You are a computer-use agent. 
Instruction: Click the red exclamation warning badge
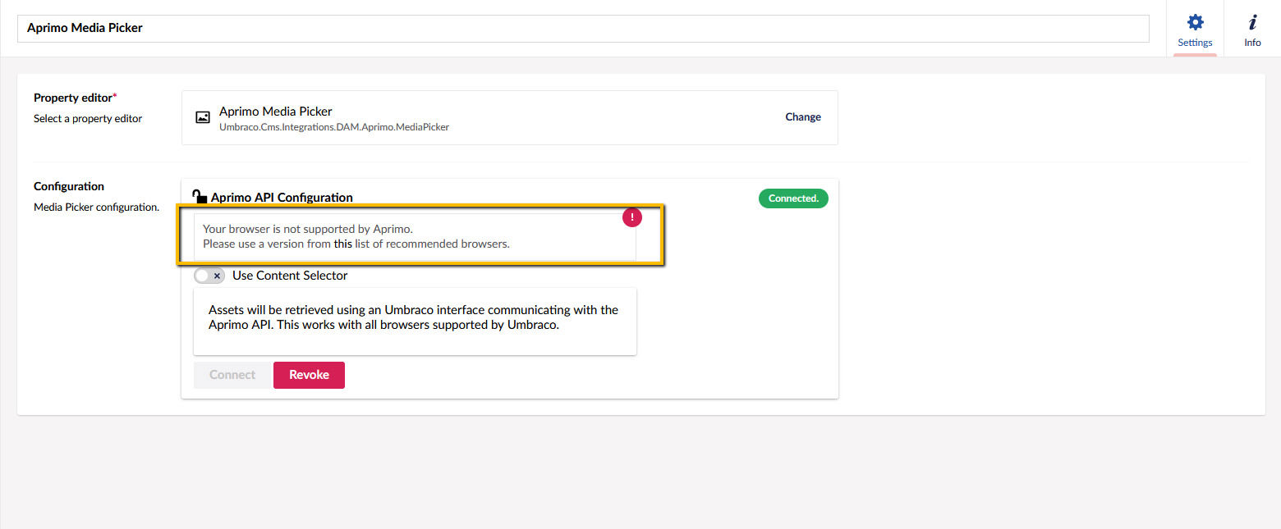tap(631, 217)
